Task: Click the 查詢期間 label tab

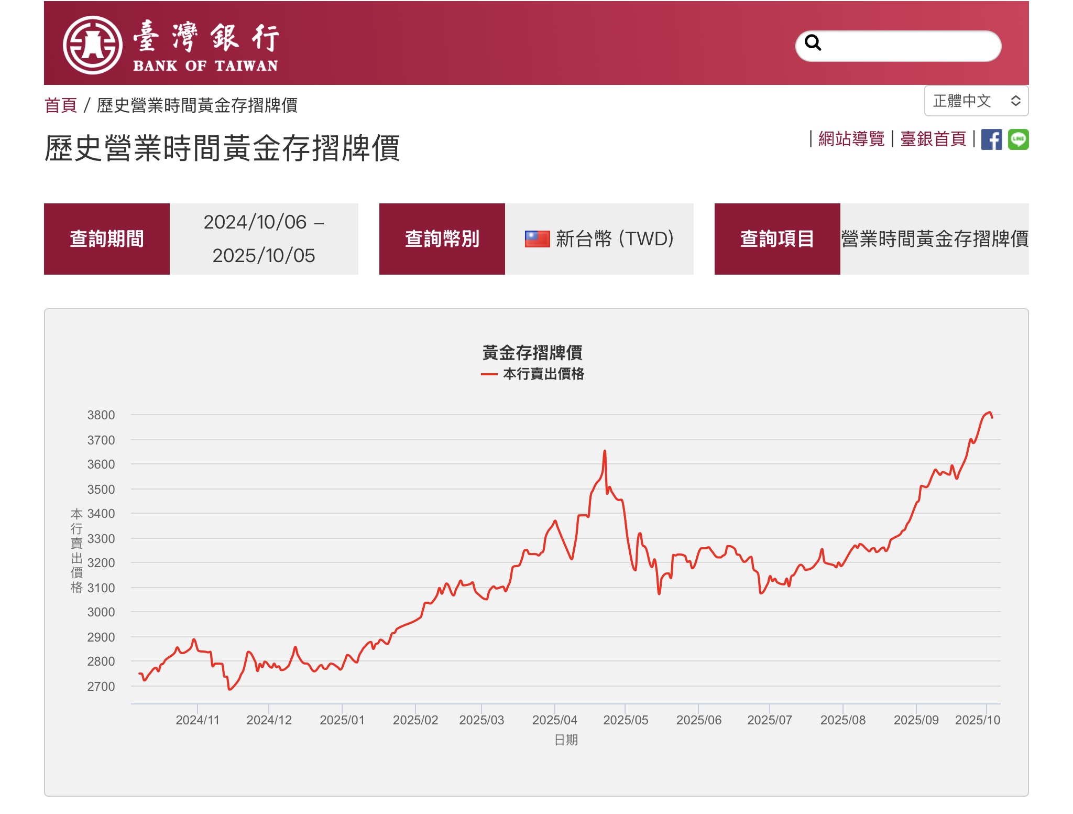Action: (107, 239)
